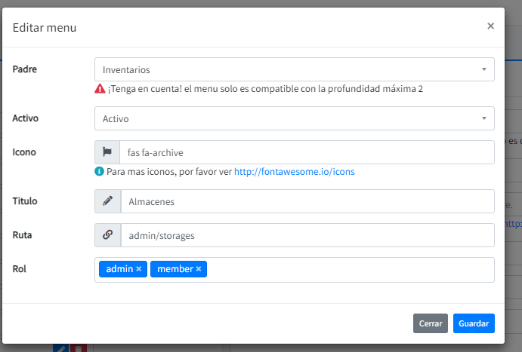Expand the Padre dropdown arrow
Screen dimensions: 522x352
tap(483, 70)
